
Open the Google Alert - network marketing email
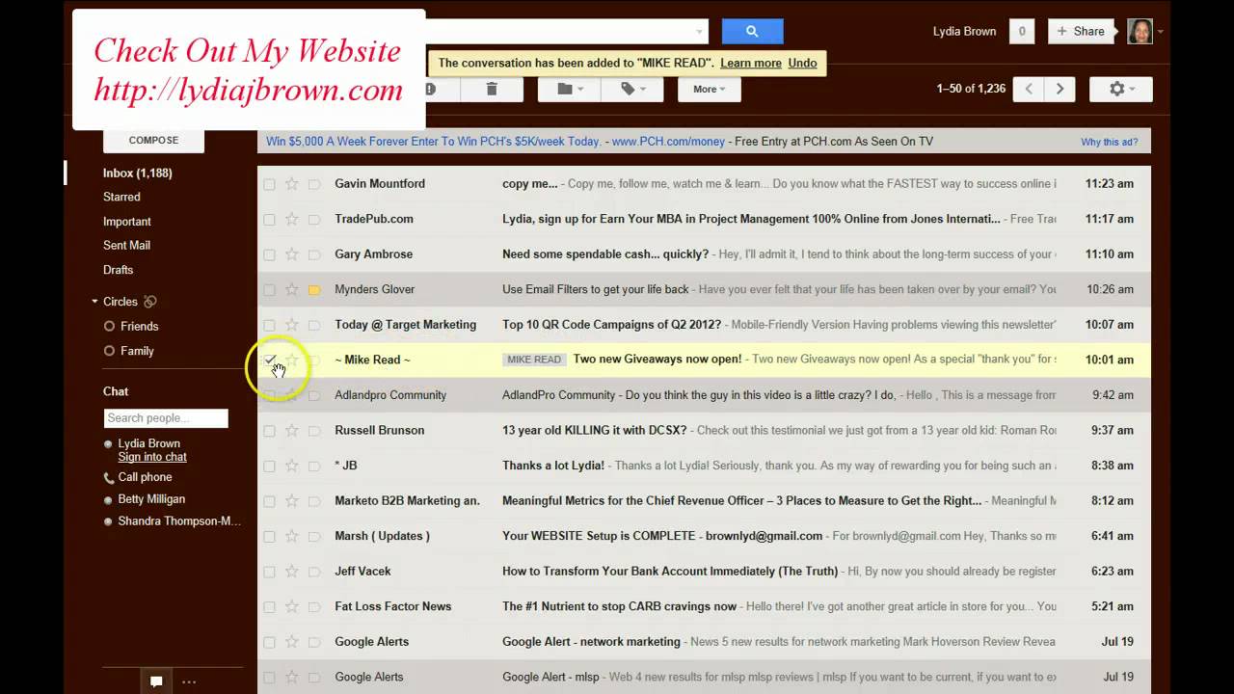pos(704,642)
